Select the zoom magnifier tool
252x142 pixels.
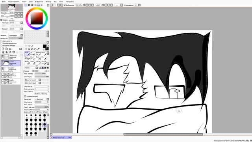[x=29, y=49]
